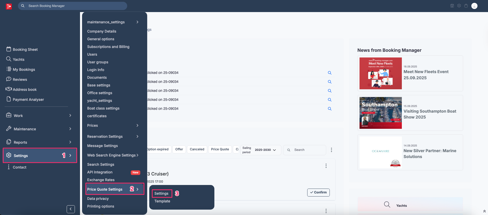
Task: Open the three-dot menu beside the Search field
Action: (331, 150)
